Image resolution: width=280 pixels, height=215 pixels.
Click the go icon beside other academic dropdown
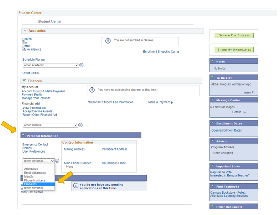point(82,65)
